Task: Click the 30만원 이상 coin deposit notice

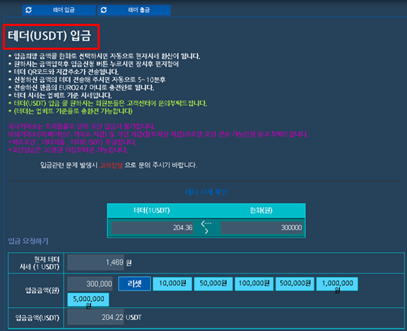Action: tap(68, 149)
